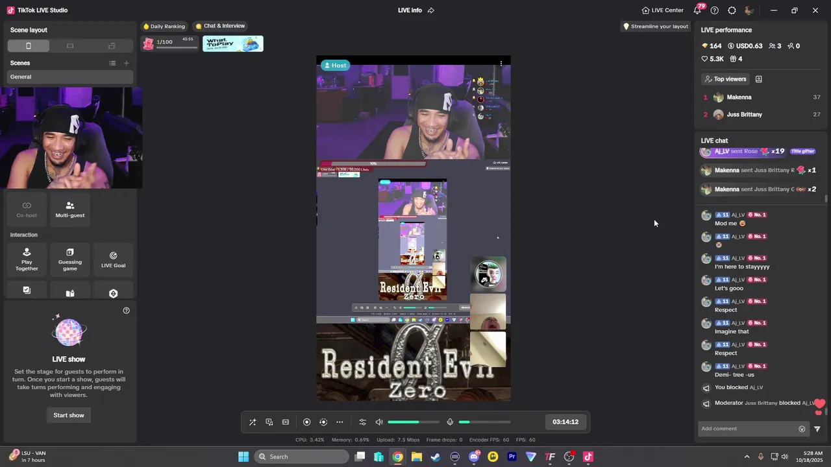Open Multi-guest
The width and height of the screenshot is (831, 467).
pos(70,210)
